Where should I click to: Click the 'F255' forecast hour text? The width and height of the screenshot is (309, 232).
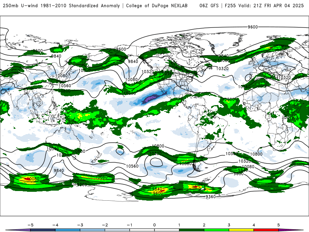coord(230,5)
